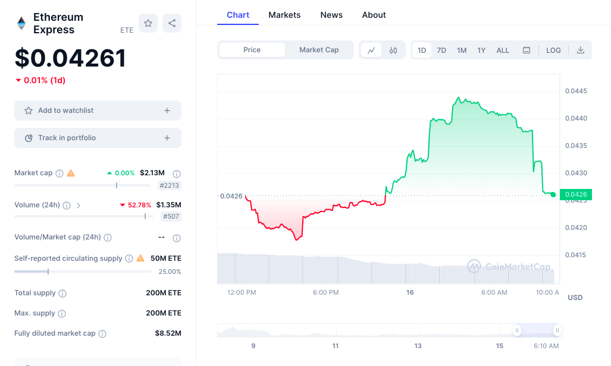Open info tooltip for Volume/Market cap (24h) label
Screen dimensions: 611x366
[x=108, y=238]
